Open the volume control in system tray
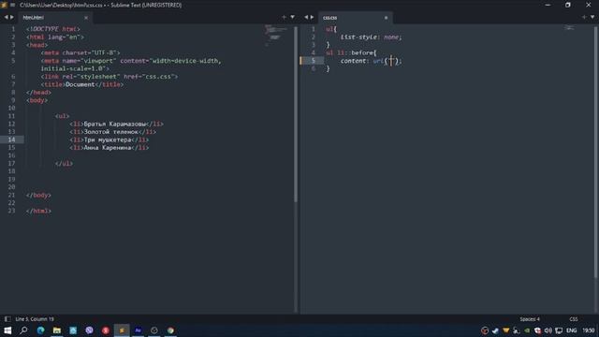The height and width of the screenshot is (337, 599). [548, 330]
